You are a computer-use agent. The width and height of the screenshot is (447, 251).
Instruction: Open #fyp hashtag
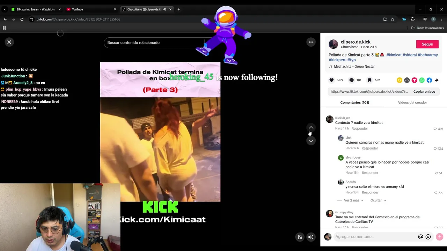click(352, 60)
